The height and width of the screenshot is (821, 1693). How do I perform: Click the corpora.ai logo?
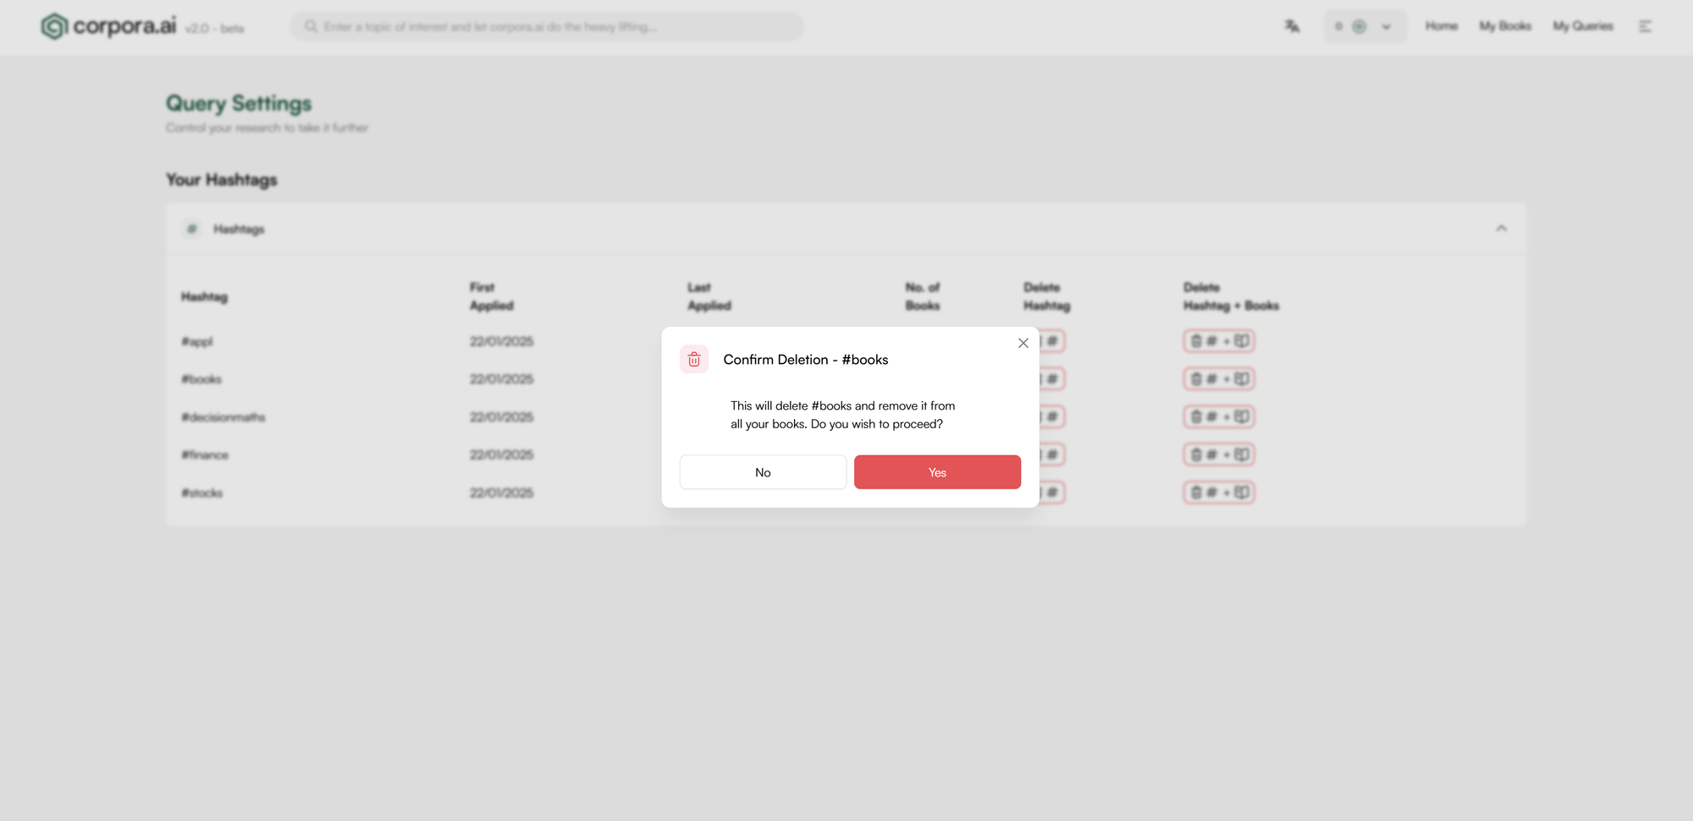pos(108,26)
